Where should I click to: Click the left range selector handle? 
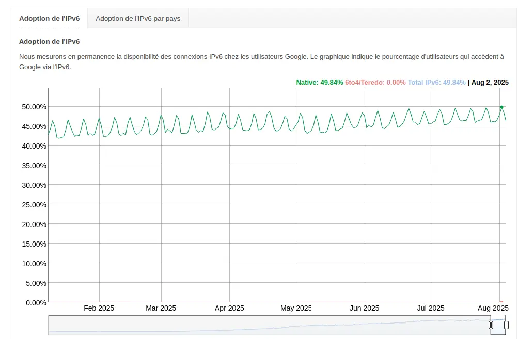click(x=491, y=325)
